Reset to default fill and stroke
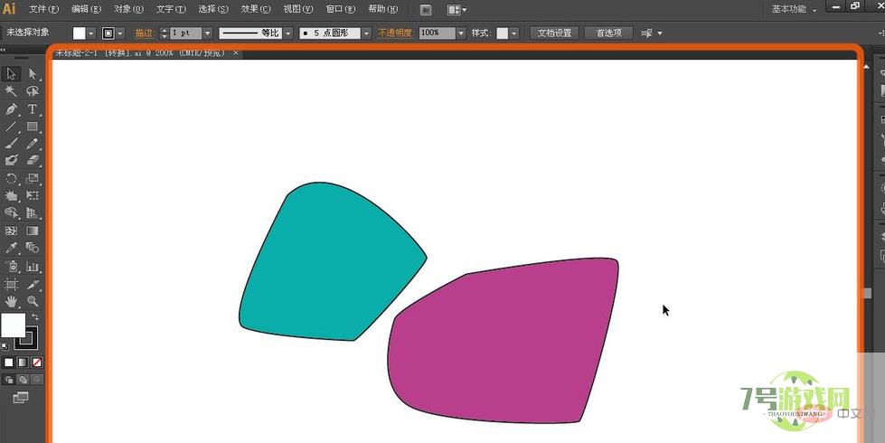 tap(5, 346)
